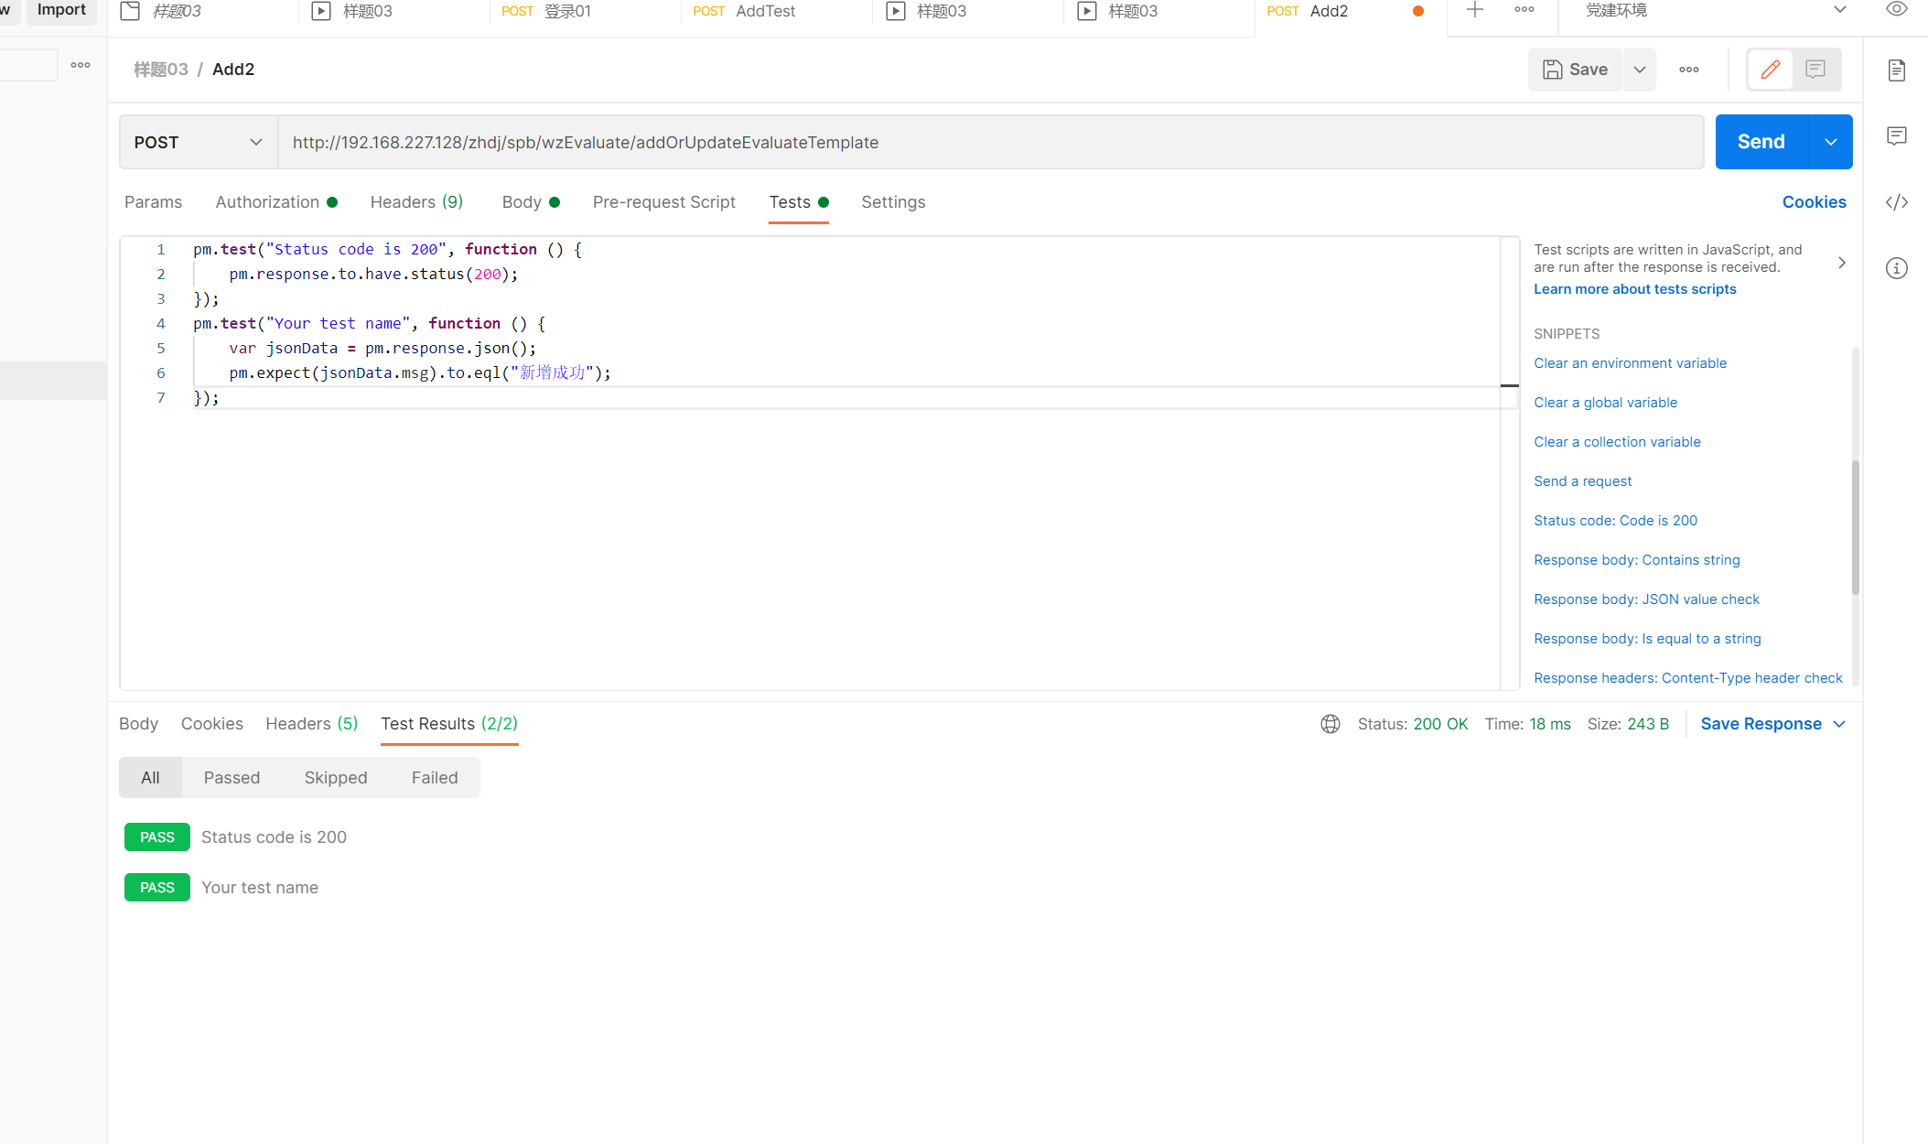Insert snippet Response body: JSON value check
This screenshot has height=1144, width=1928.
pos(1646,599)
